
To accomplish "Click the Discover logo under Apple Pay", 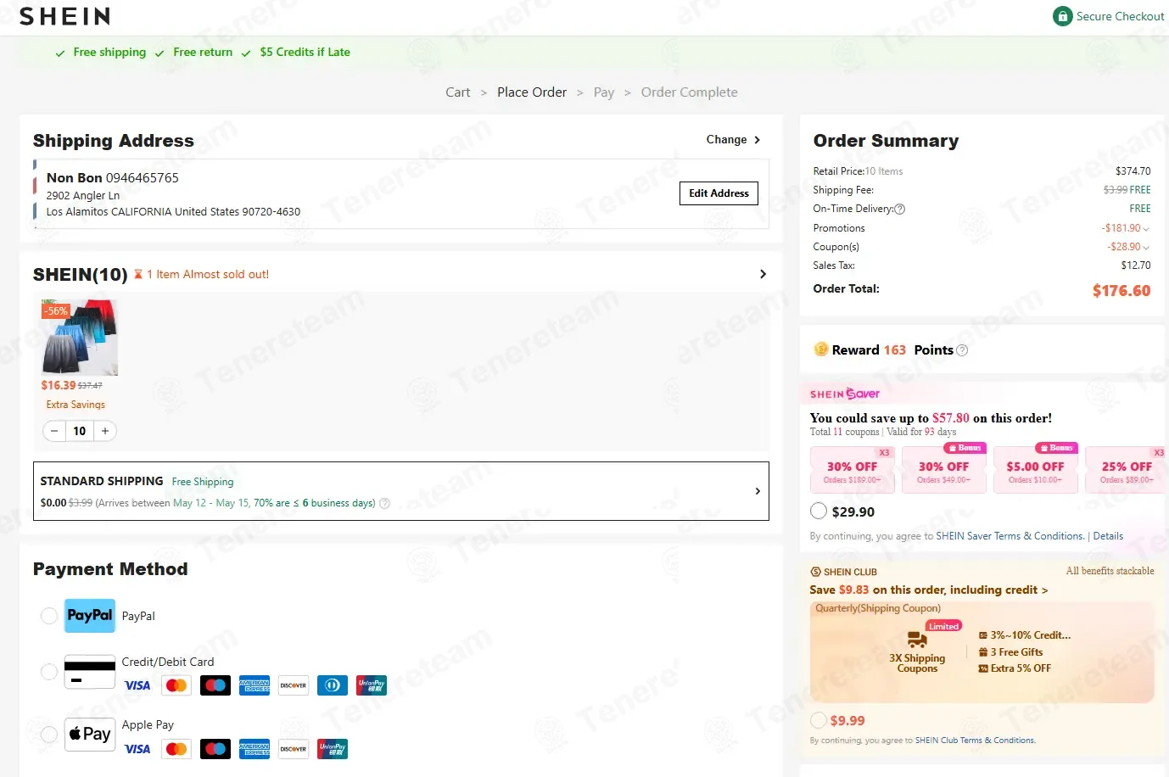I will [294, 749].
